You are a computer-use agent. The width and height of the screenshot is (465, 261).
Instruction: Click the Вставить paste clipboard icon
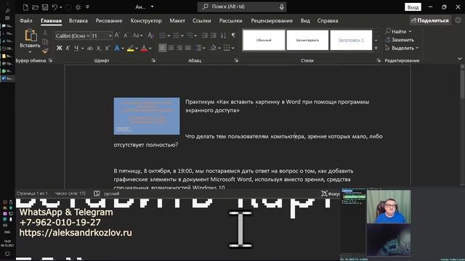coord(31,36)
